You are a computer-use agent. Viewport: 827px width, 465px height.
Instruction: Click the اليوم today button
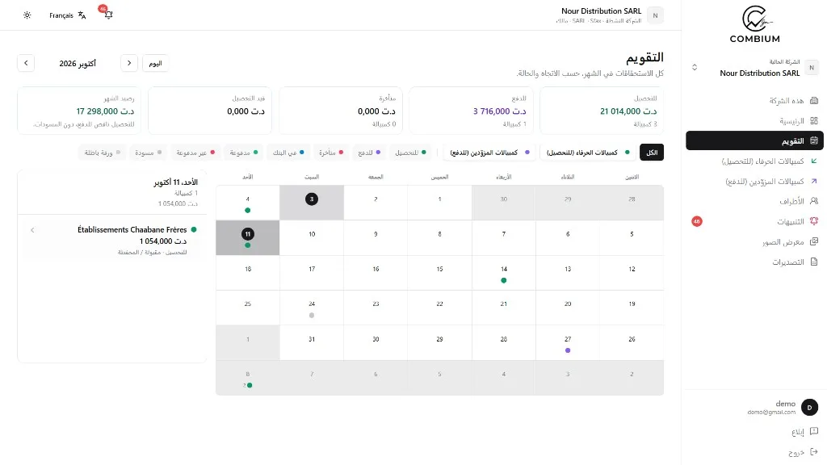[155, 63]
